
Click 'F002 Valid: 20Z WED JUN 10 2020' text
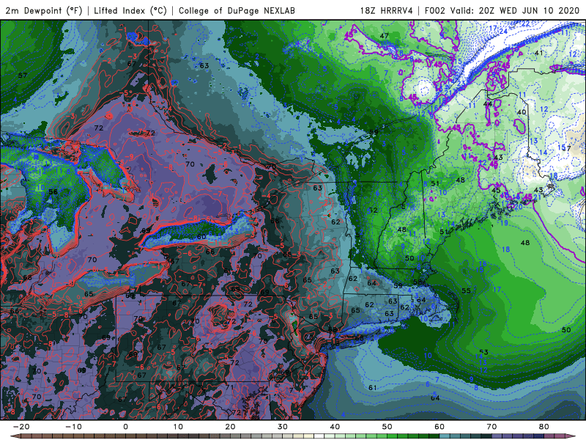coord(502,10)
